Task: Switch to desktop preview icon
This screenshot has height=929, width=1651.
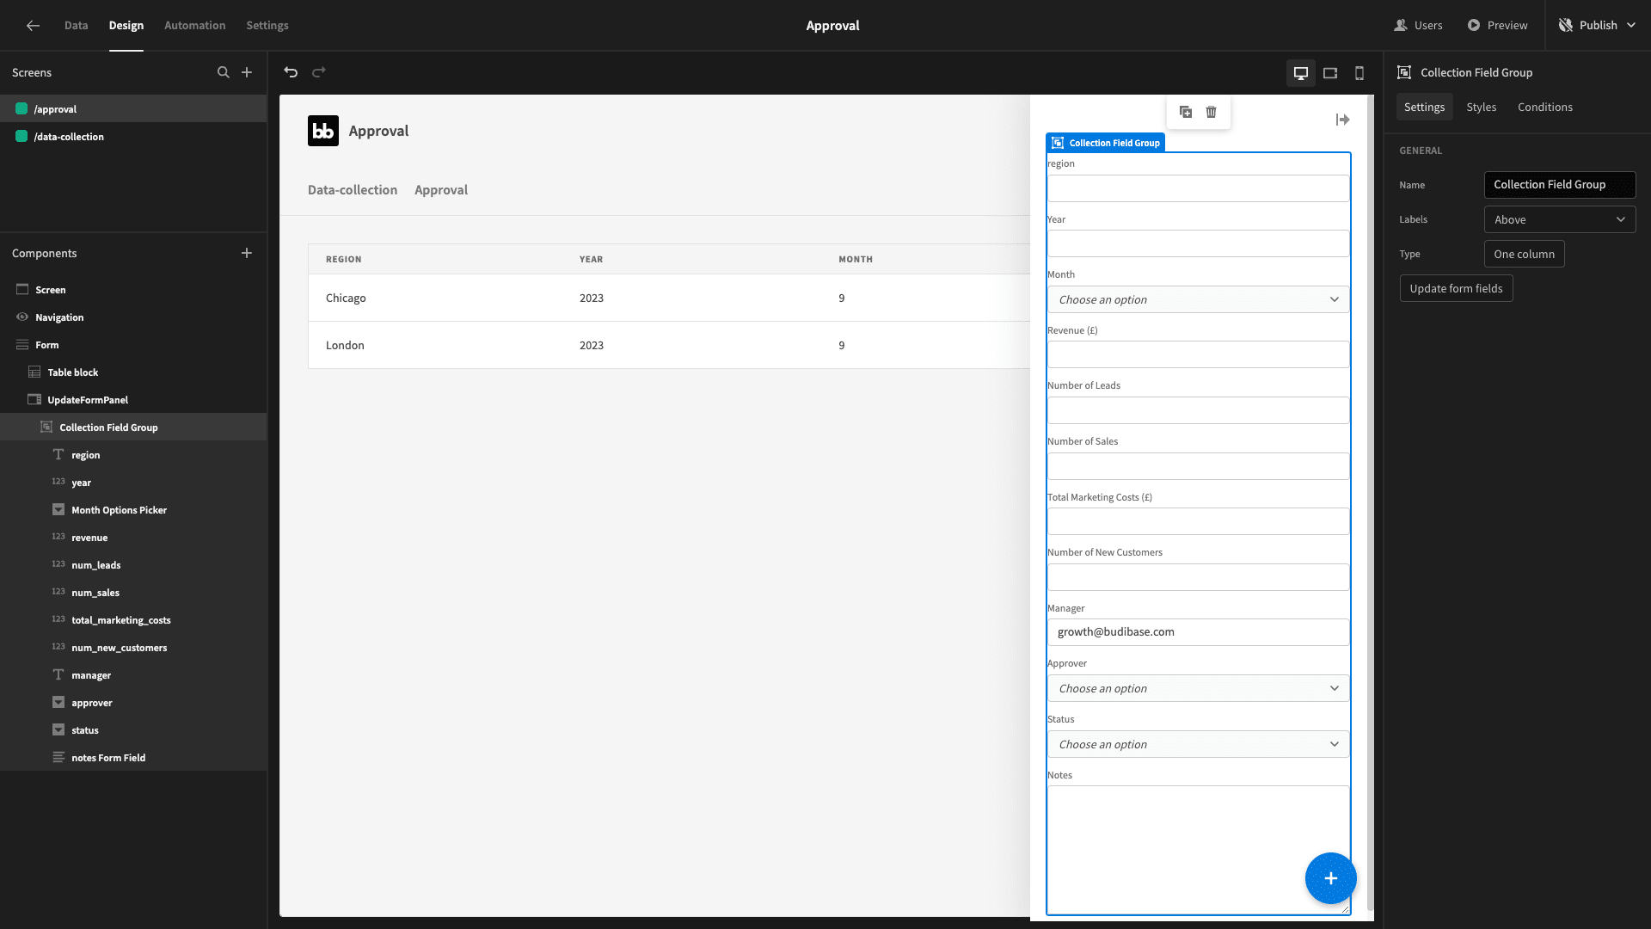Action: pos(1301,73)
